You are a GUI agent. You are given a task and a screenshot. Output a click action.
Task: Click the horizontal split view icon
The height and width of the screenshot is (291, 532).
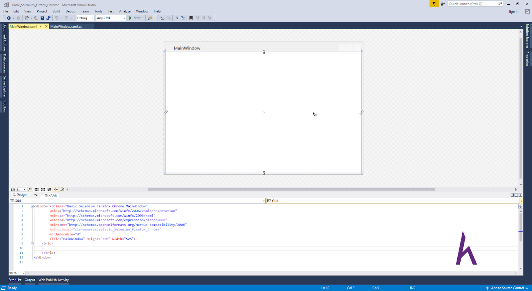[516, 195]
